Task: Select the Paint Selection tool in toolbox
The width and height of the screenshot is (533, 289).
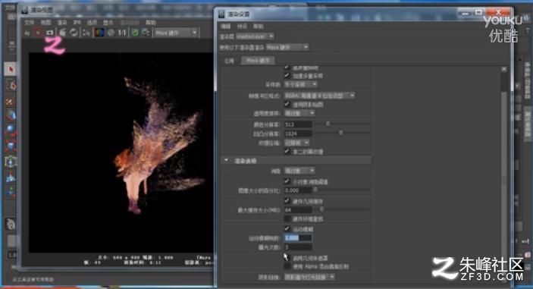Action: pyautogui.click(x=11, y=101)
